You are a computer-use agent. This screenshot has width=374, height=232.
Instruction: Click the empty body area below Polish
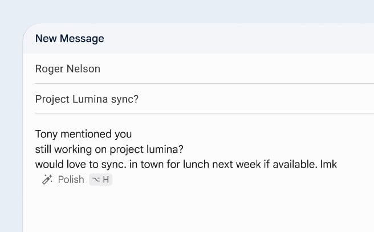coord(194,208)
